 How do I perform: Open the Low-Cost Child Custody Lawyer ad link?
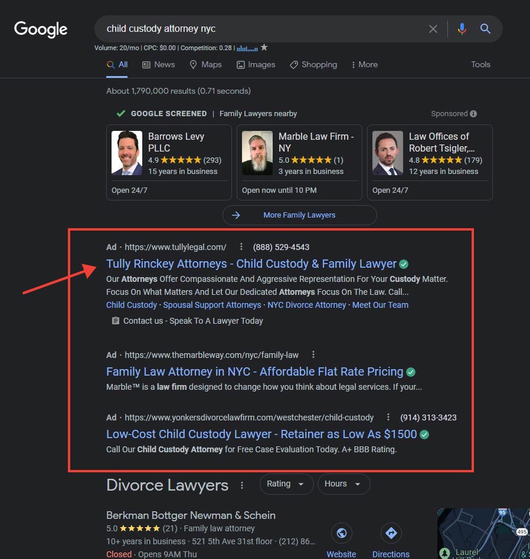(261, 434)
